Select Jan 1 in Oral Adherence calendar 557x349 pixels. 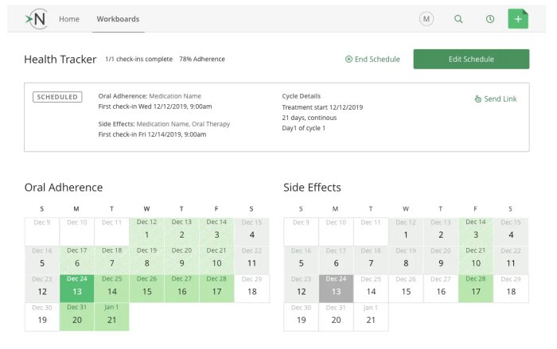[x=111, y=315]
